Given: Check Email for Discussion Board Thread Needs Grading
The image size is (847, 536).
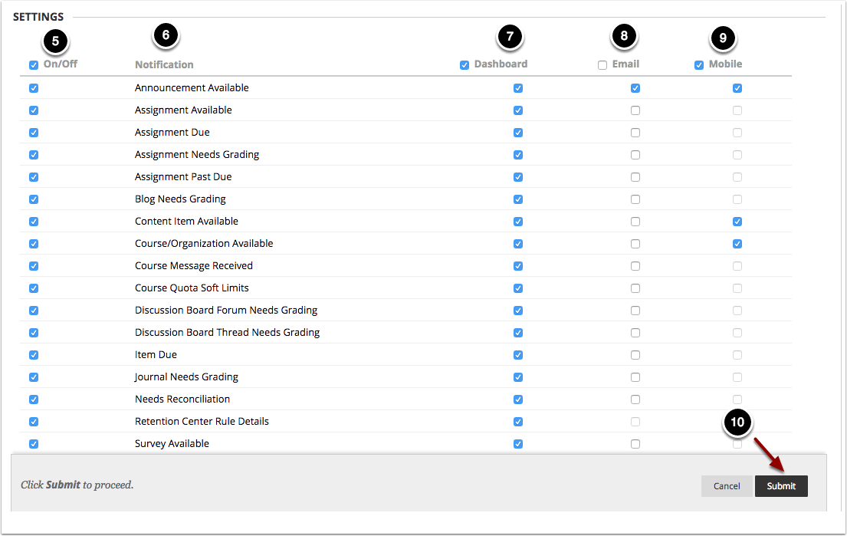Looking at the screenshot, I should [x=635, y=333].
